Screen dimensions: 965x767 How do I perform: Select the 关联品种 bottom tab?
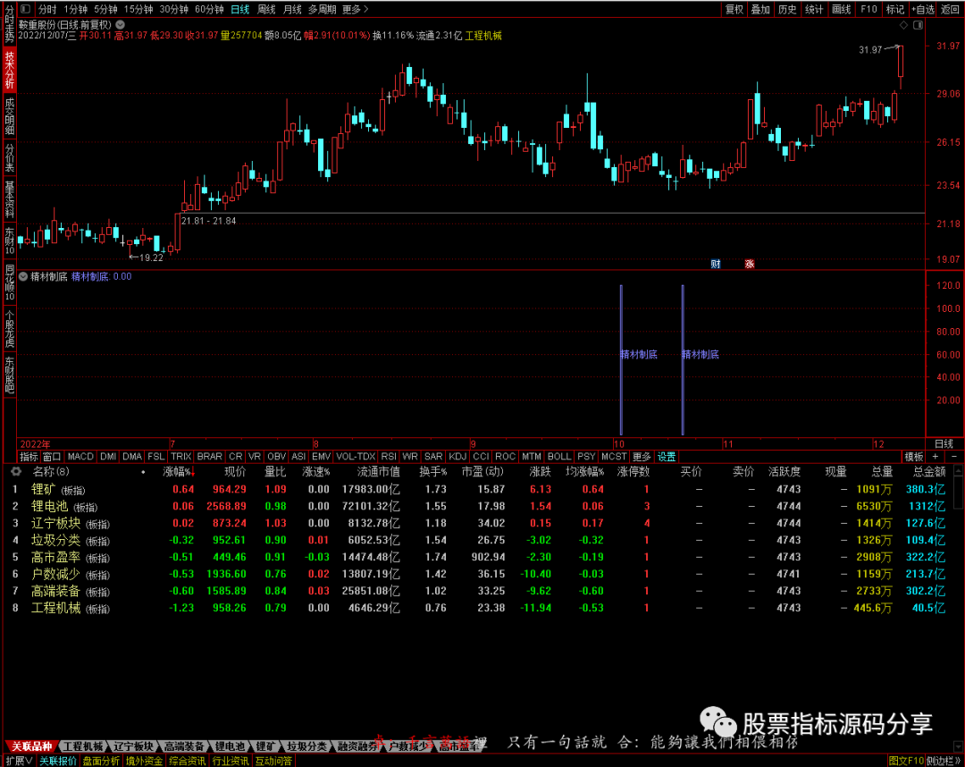[x=30, y=746]
